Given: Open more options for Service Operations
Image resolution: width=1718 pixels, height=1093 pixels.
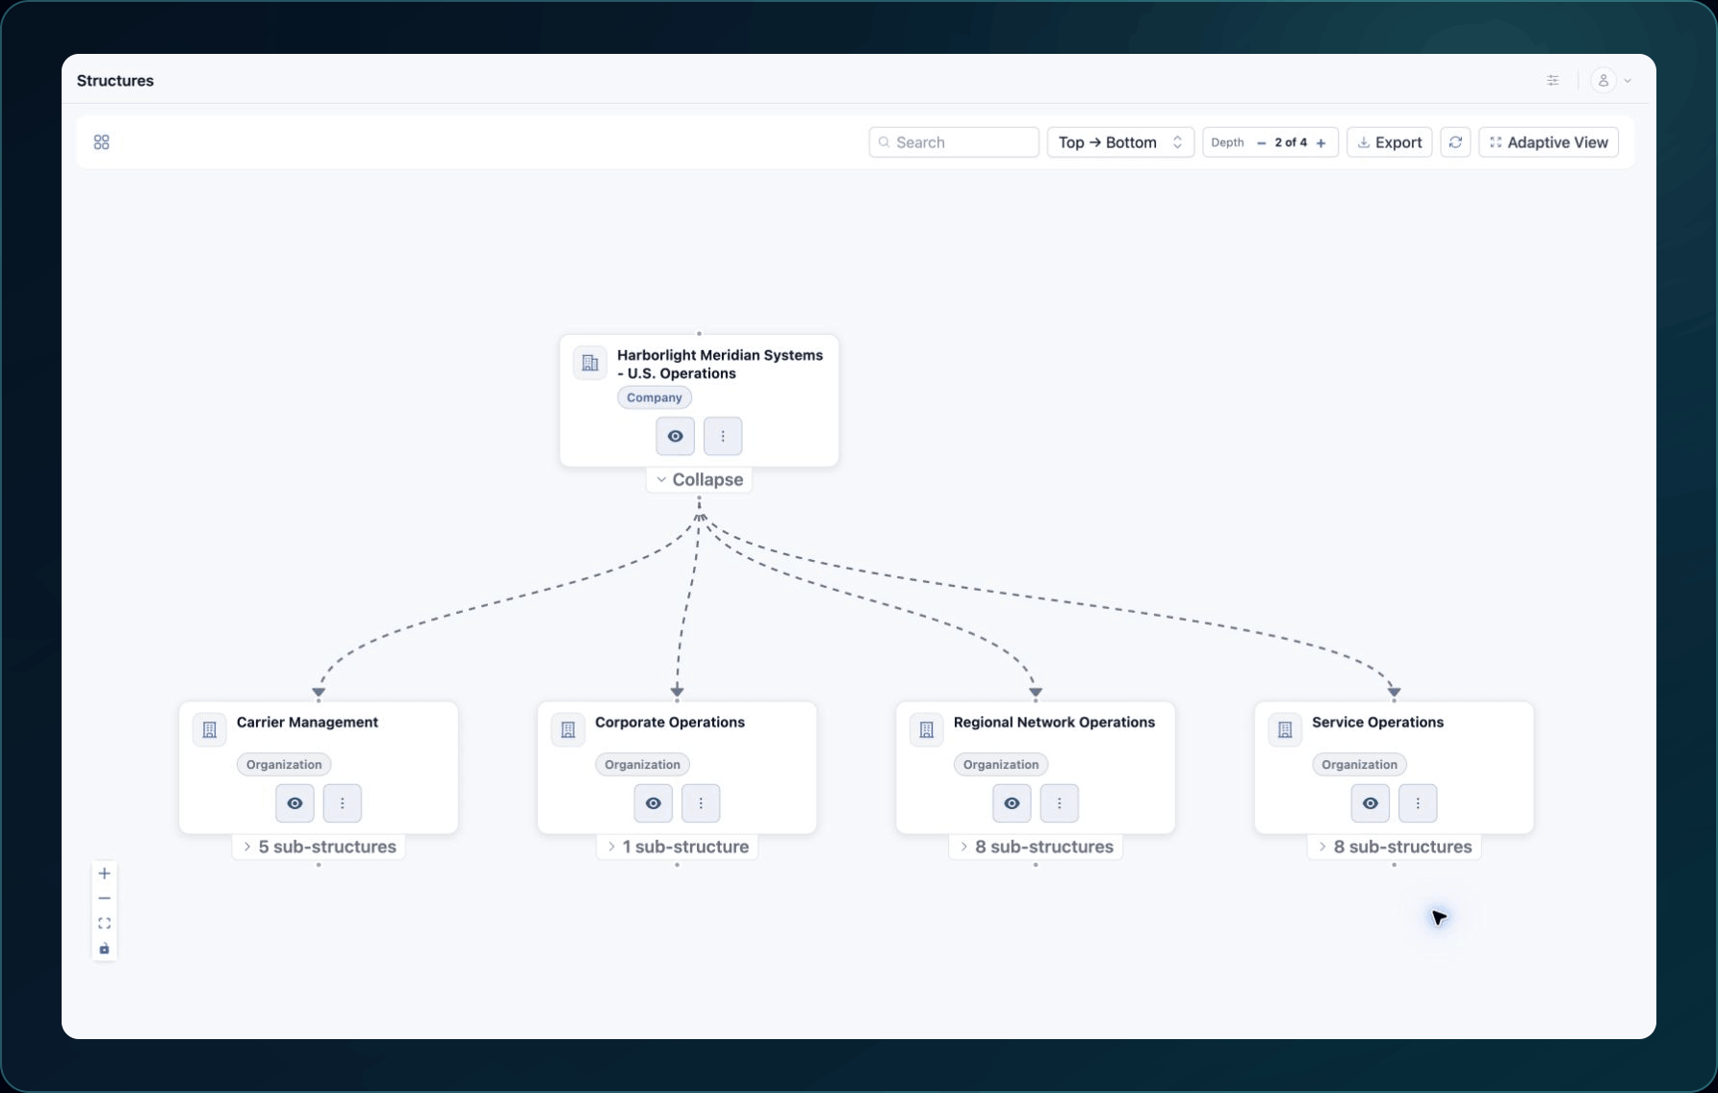Looking at the screenshot, I should (1418, 803).
